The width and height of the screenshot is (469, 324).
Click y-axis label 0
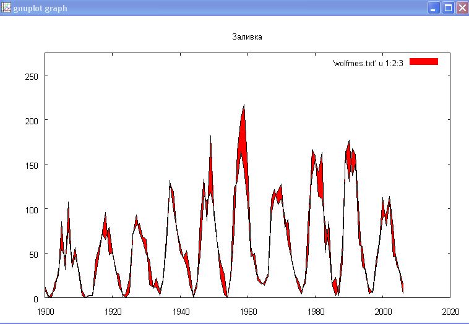[x=36, y=299]
